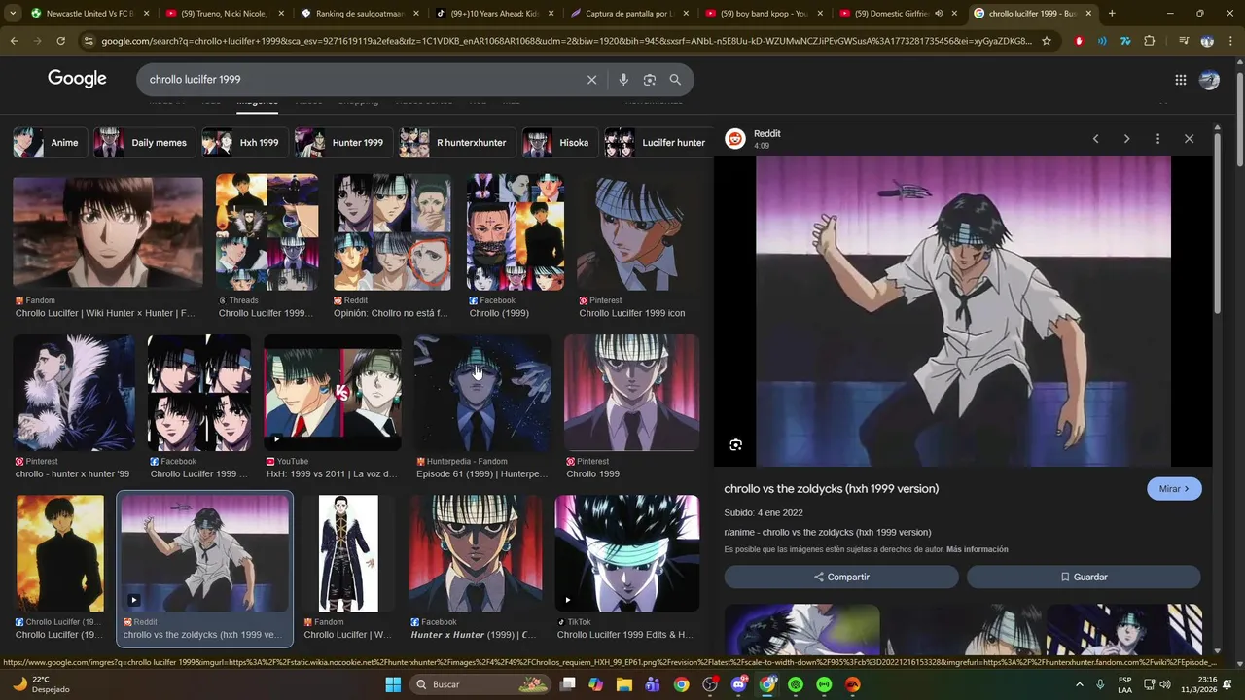Open the AdBlock red hand extension
The width and height of the screenshot is (1245, 700).
tap(1079, 41)
